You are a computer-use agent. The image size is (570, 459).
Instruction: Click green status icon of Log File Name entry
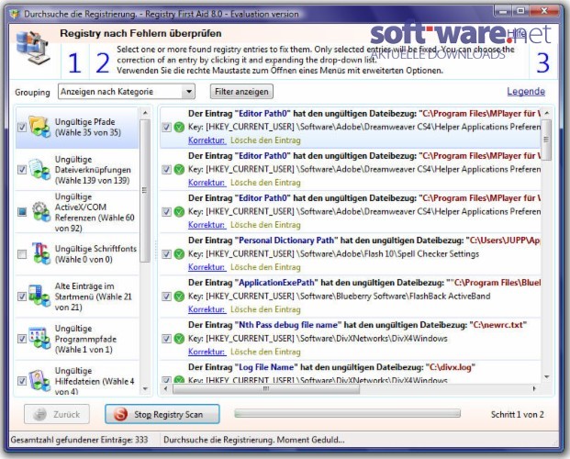[x=179, y=380]
